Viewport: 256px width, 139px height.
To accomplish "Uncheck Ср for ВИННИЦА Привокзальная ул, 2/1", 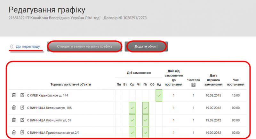I will (x=132, y=132).
